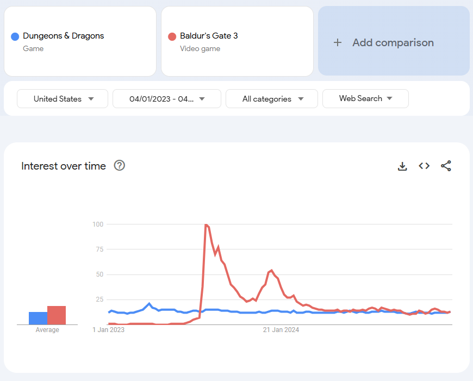Expand the United States region dropdown
This screenshot has width=473, height=381.
(63, 99)
